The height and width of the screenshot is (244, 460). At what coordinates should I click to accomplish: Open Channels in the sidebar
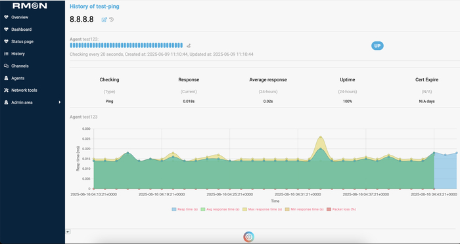coord(20,66)
